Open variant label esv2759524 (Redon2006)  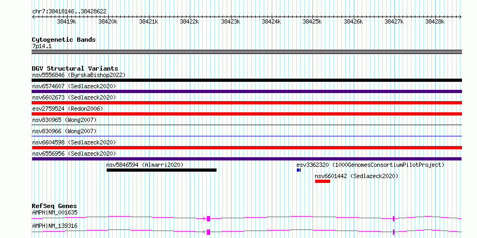point(68,109)
